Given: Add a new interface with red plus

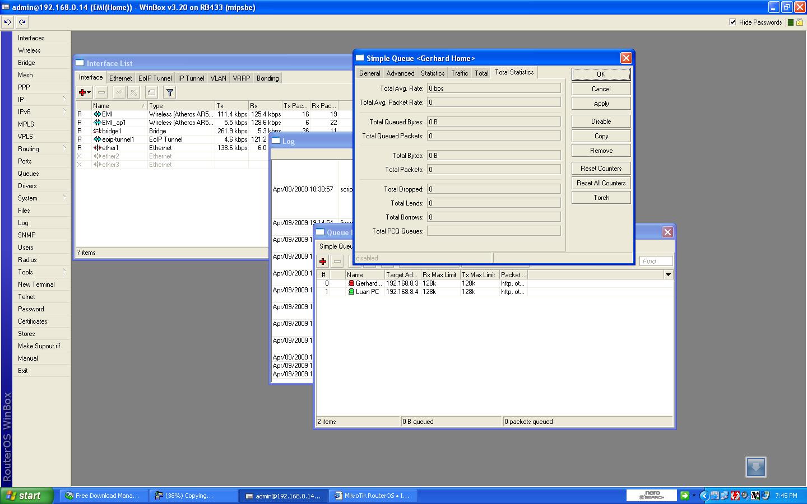Looking at the screenshot, I should coord(84,92).
